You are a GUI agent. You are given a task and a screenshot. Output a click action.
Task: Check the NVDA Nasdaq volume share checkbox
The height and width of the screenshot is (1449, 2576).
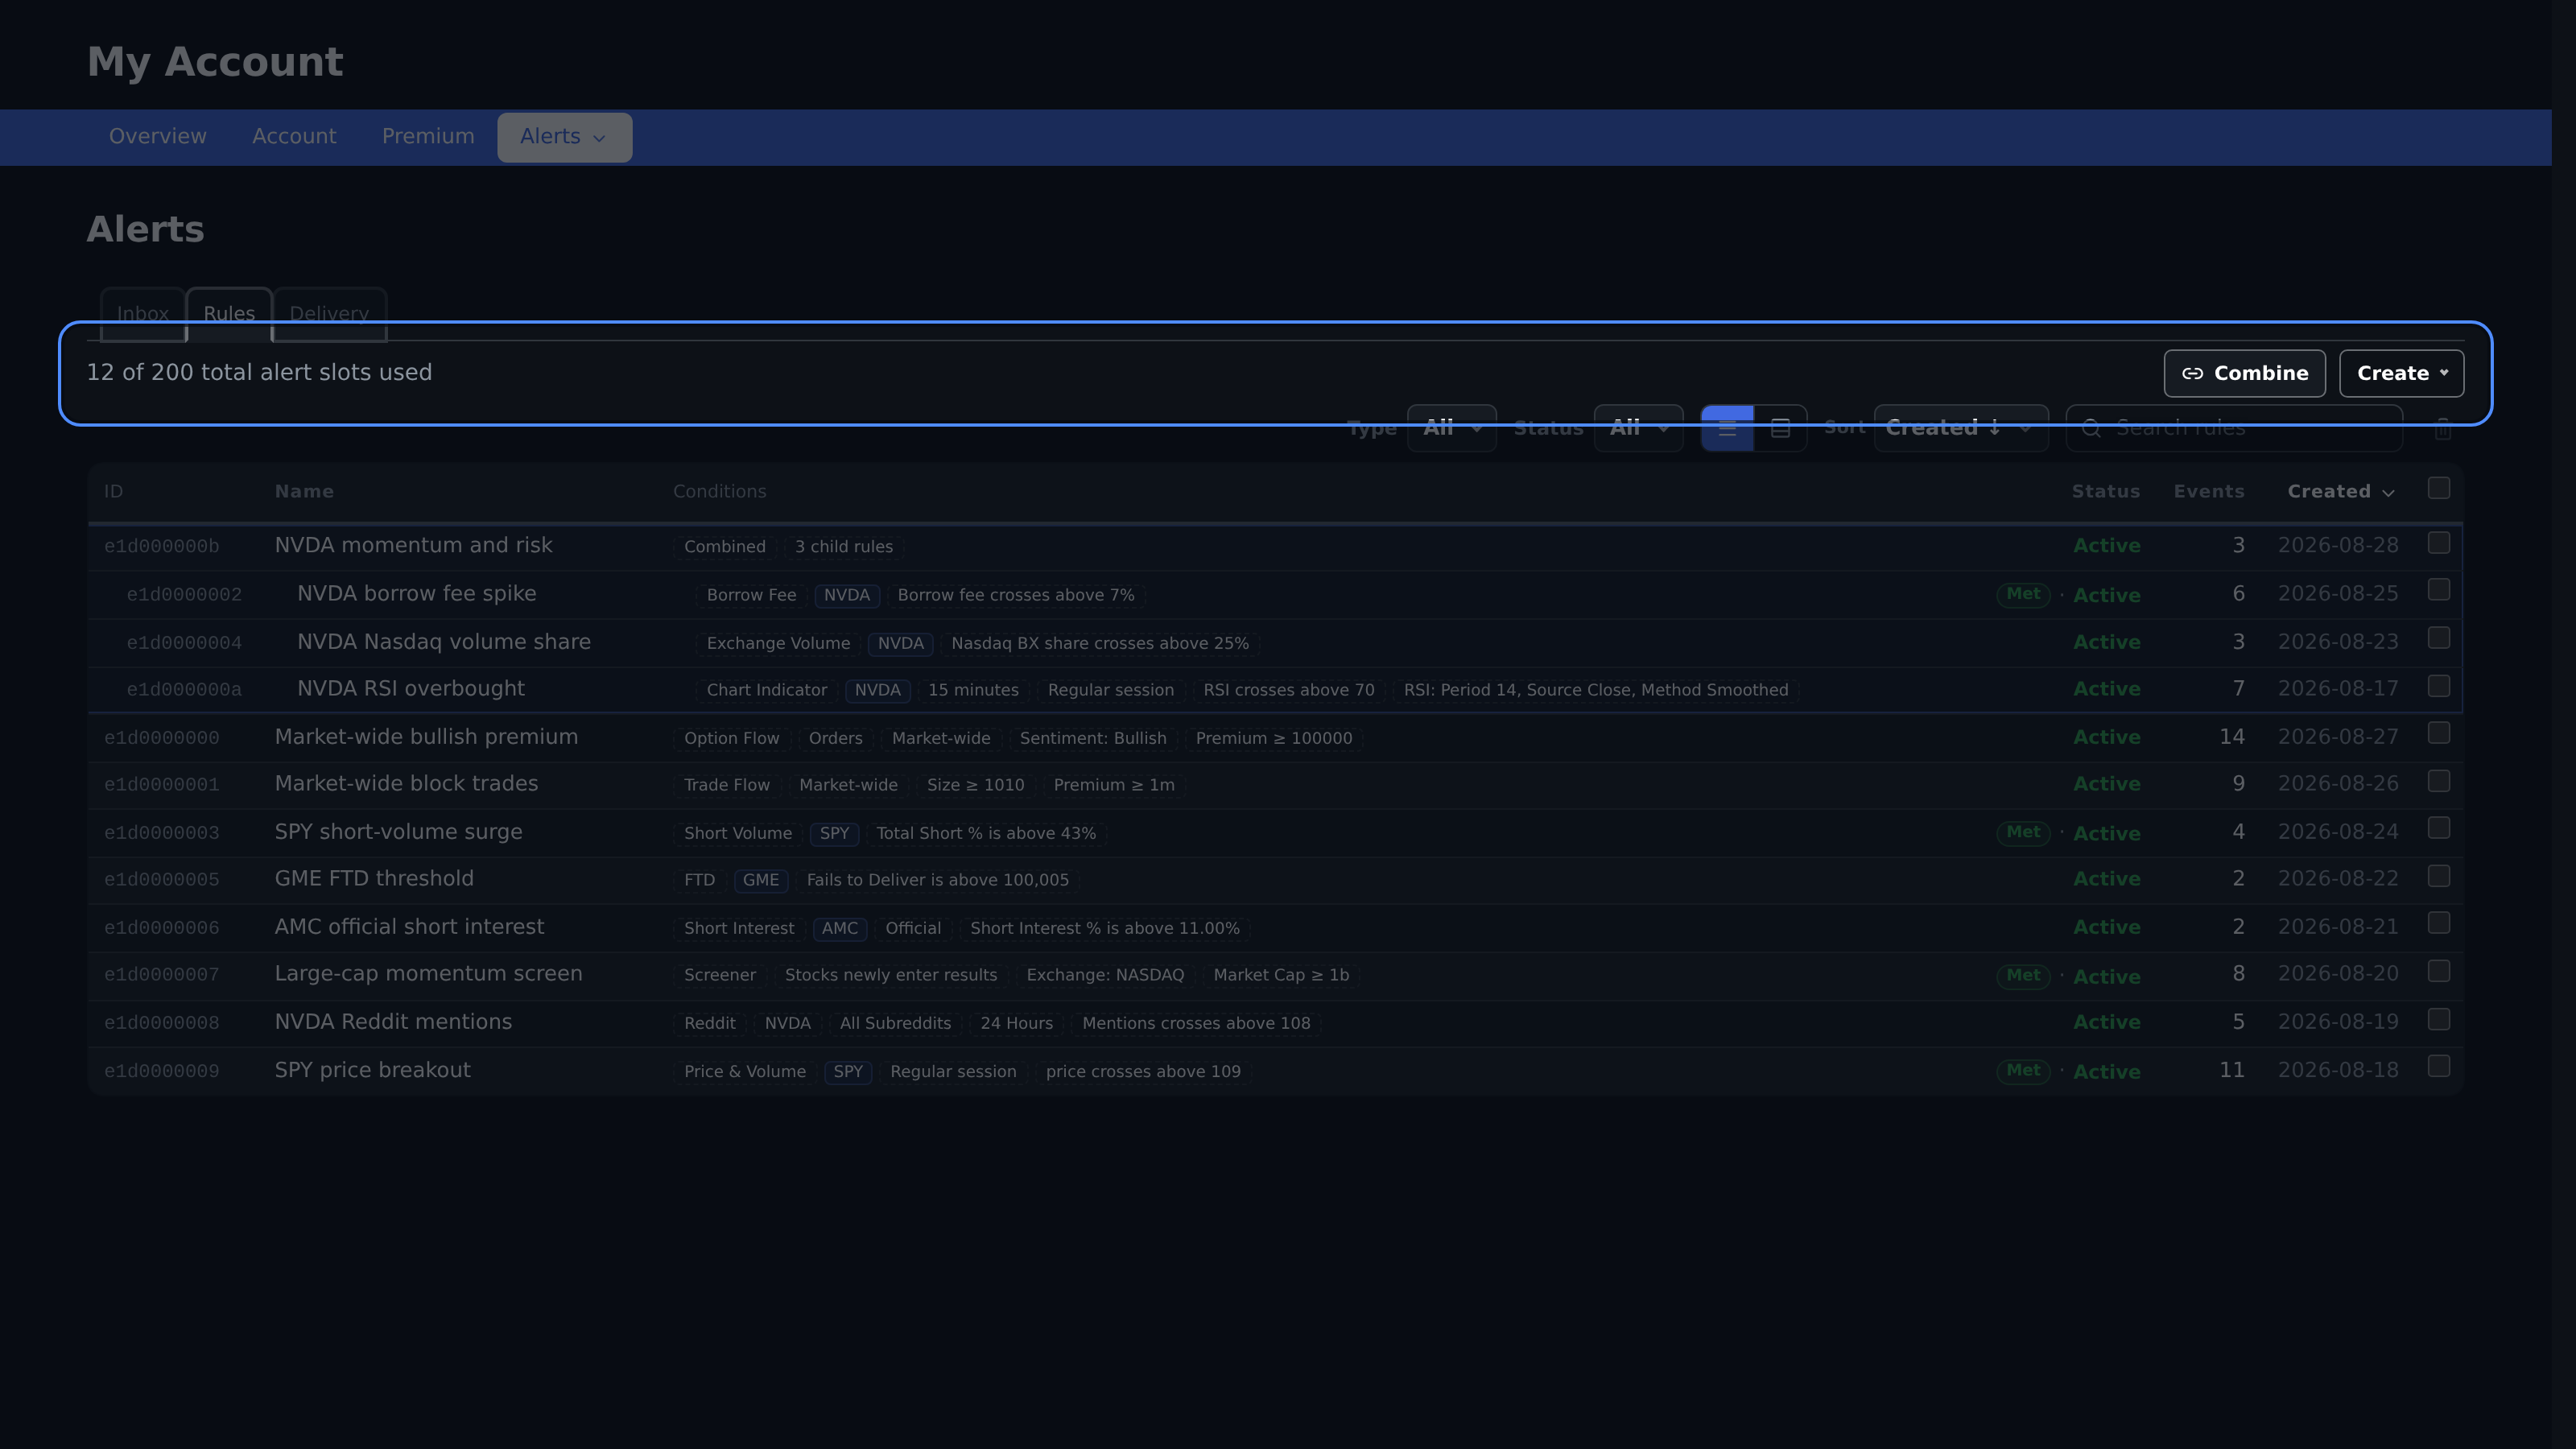coord(2439,638)
